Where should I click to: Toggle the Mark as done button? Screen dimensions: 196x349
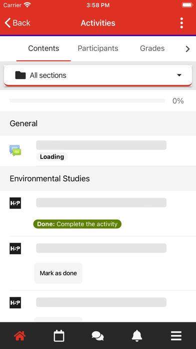(58, 273)
